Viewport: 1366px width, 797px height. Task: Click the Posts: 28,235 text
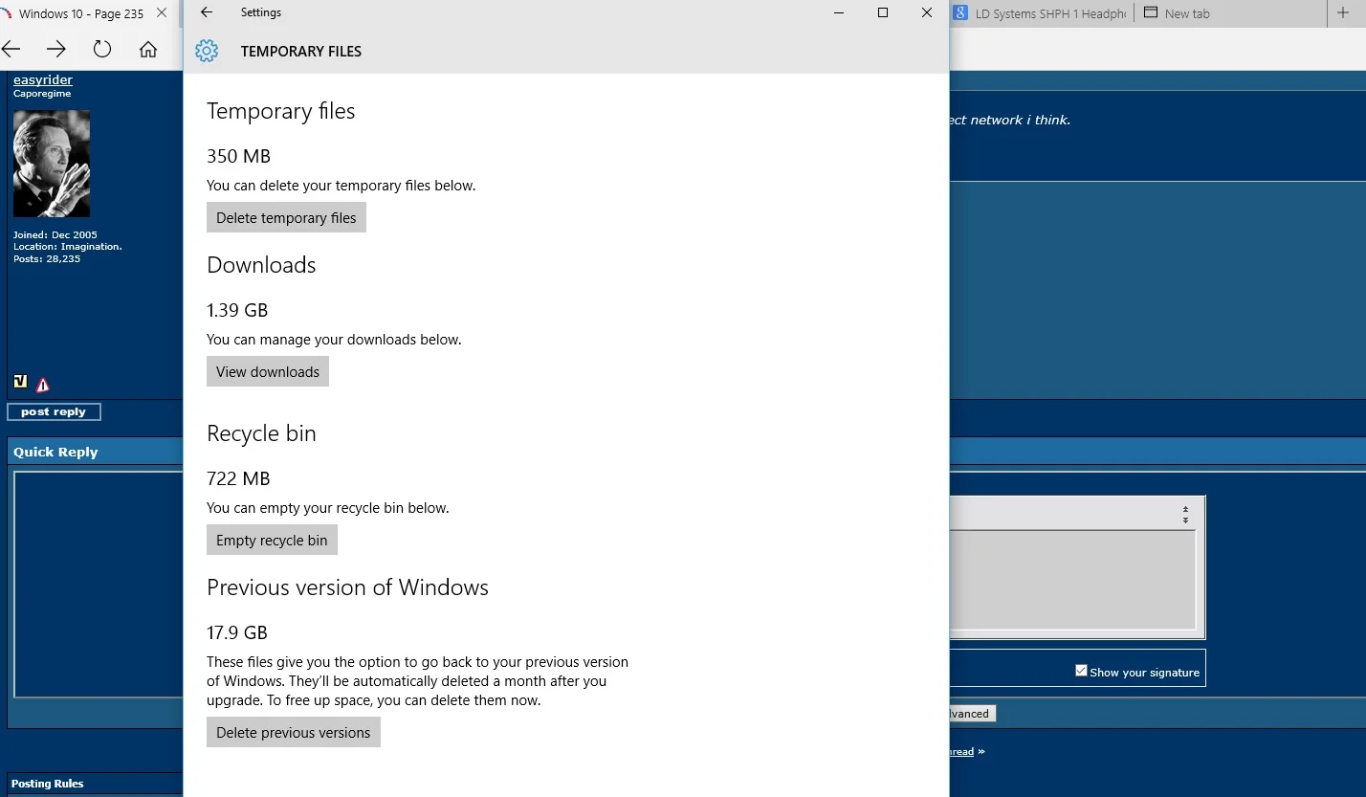(x=47, y=258)
